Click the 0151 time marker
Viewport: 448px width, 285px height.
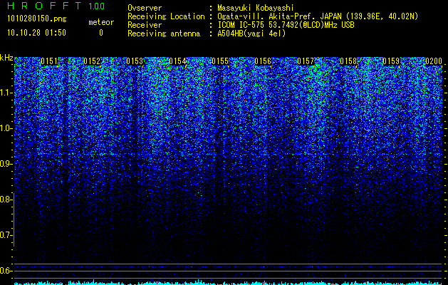tap(49, 61)
